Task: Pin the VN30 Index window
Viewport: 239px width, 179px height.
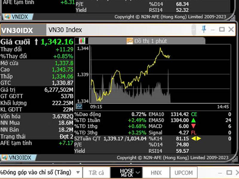Action: (x=204, y=29)
